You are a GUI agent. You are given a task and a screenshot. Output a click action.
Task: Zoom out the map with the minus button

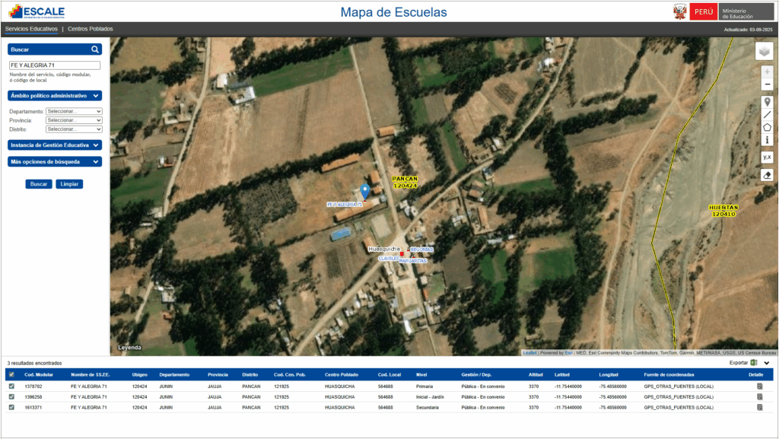pos(767,84)
